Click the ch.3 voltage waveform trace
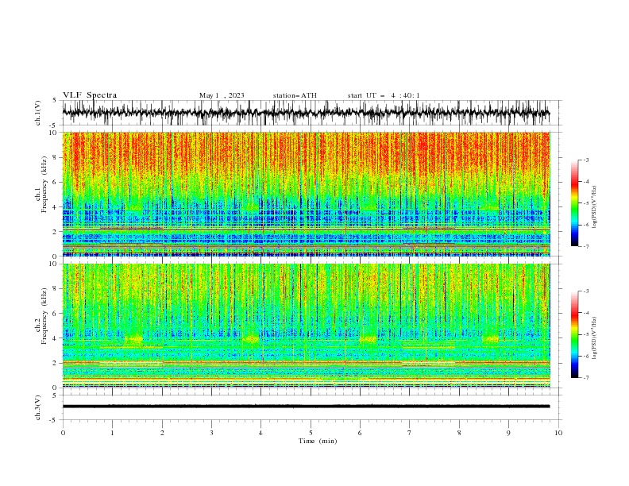 pyautogui.click(x=306, y=407)
